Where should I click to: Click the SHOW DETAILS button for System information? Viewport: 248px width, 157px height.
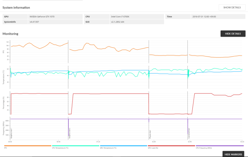point(232,7)
